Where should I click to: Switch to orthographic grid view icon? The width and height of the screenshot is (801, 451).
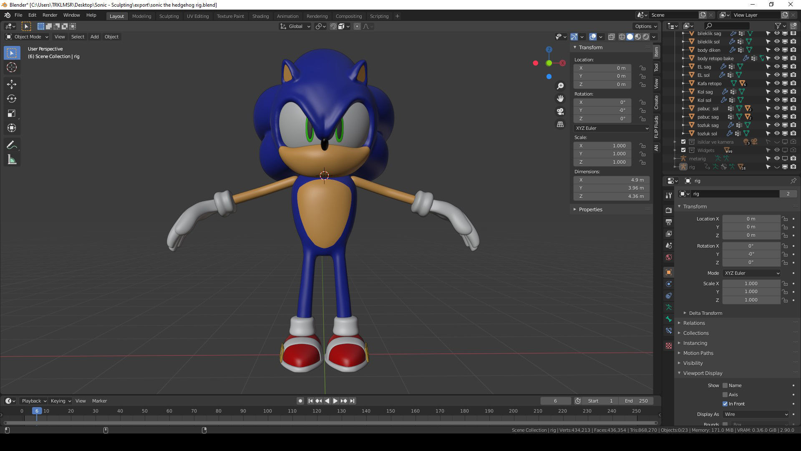pos(560,124)
